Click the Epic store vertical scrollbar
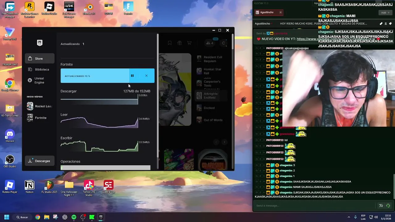Image resolution: width=395 pixels, height=222 pixels. [x=232, y=42]
